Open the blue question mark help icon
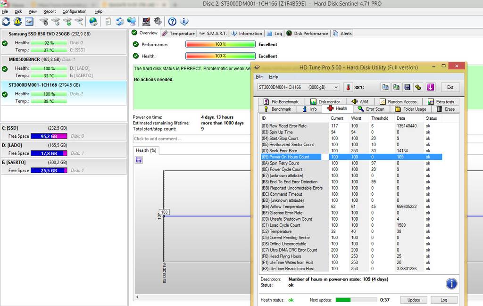Viewport: 483px width, 306px height. pos(172,22)
